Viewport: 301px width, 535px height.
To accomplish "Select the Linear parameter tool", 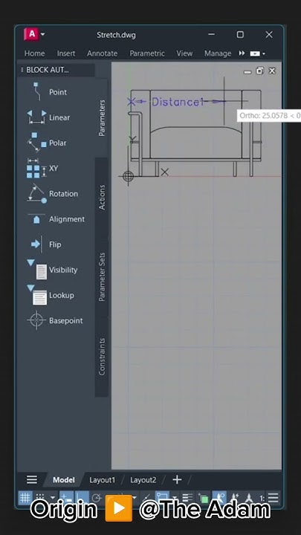I will [48, 117].
